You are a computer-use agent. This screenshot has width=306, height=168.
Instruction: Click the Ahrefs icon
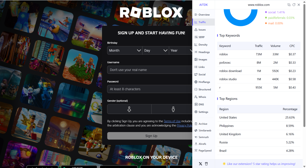pos(196,144)
